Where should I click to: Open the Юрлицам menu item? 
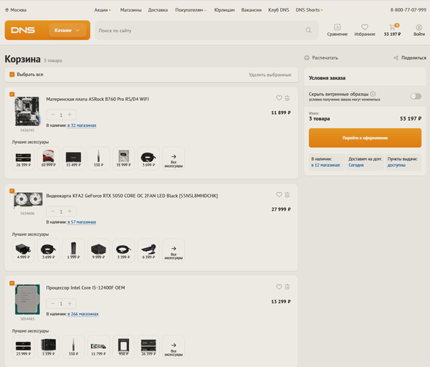(224, 10)
